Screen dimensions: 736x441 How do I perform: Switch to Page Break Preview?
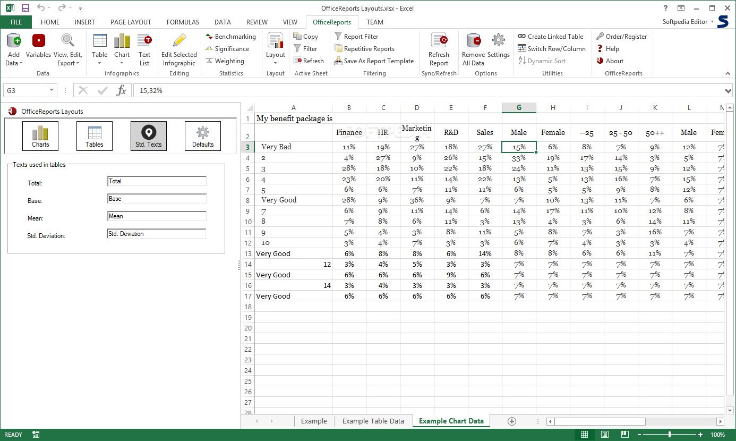tap(625, 435)
